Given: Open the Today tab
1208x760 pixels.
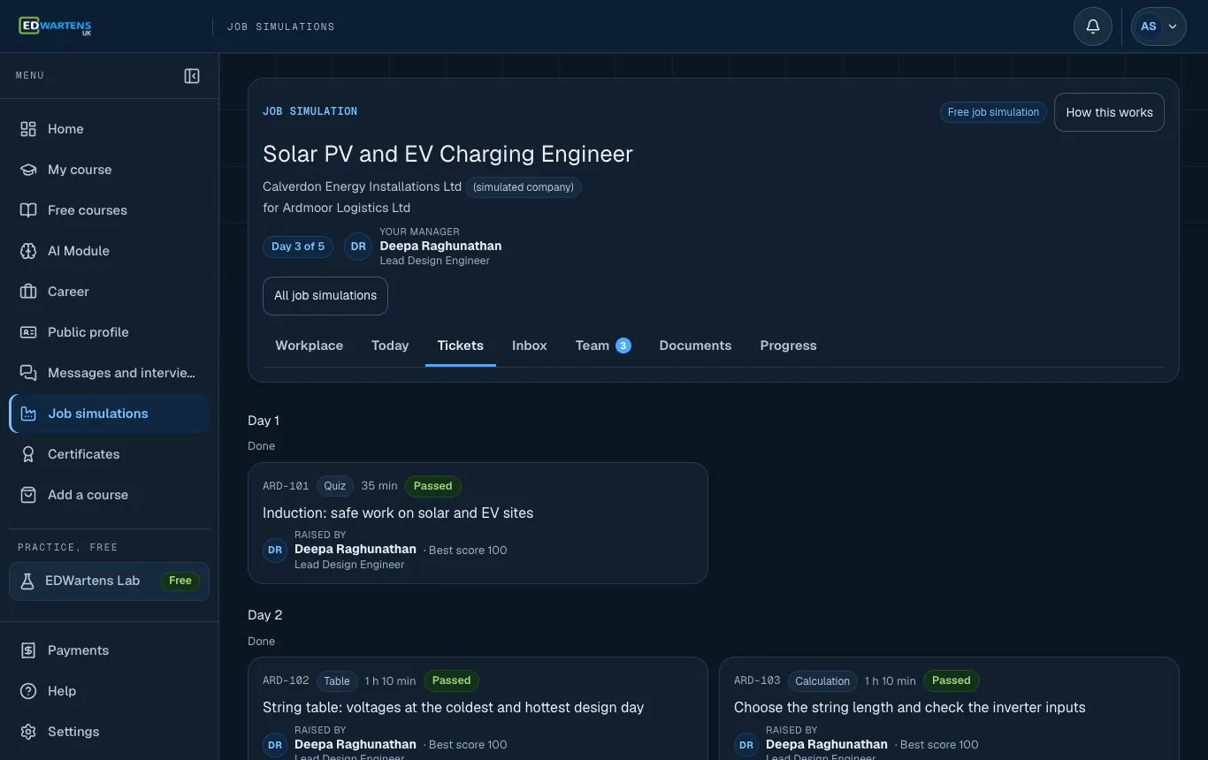Looking at the screenshot, I should [390, 346].
